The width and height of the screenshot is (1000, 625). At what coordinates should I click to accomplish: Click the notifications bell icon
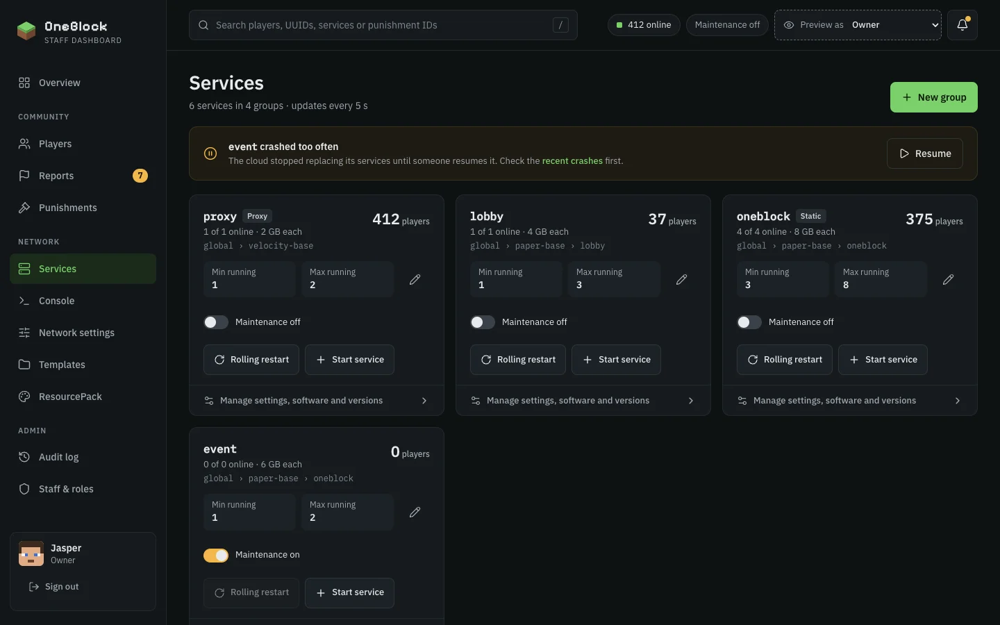[962, 25]
